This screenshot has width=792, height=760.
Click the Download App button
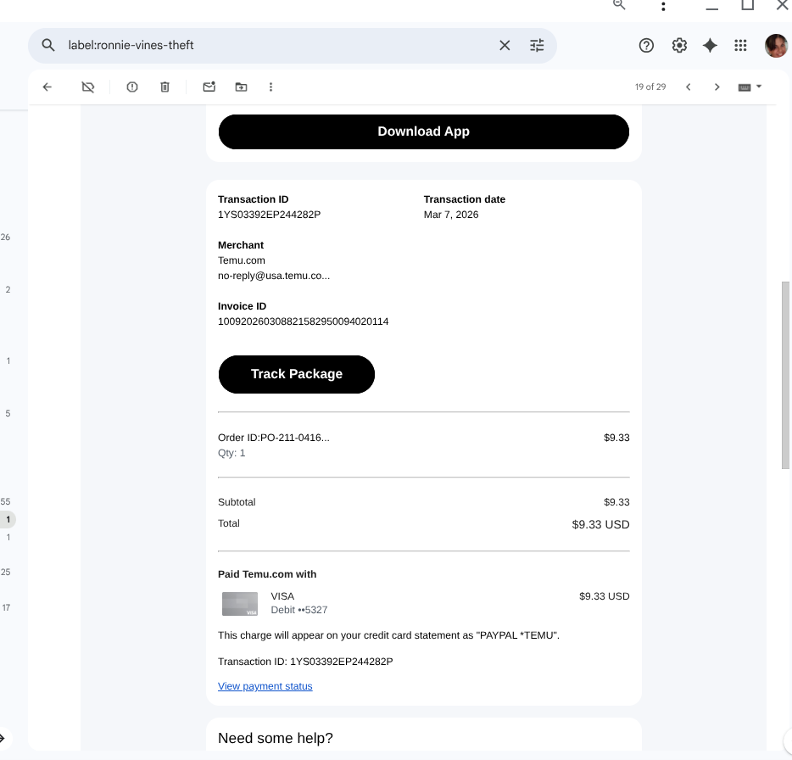coord(423,131)
